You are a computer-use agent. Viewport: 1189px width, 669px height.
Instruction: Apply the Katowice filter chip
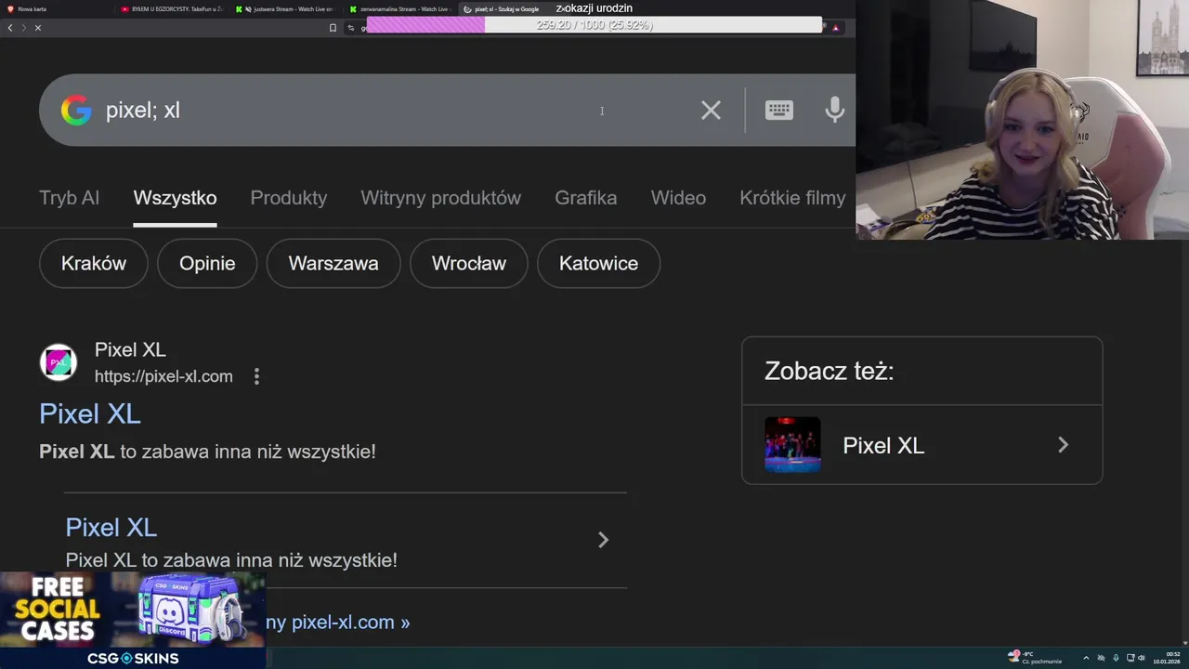point(598,263)
